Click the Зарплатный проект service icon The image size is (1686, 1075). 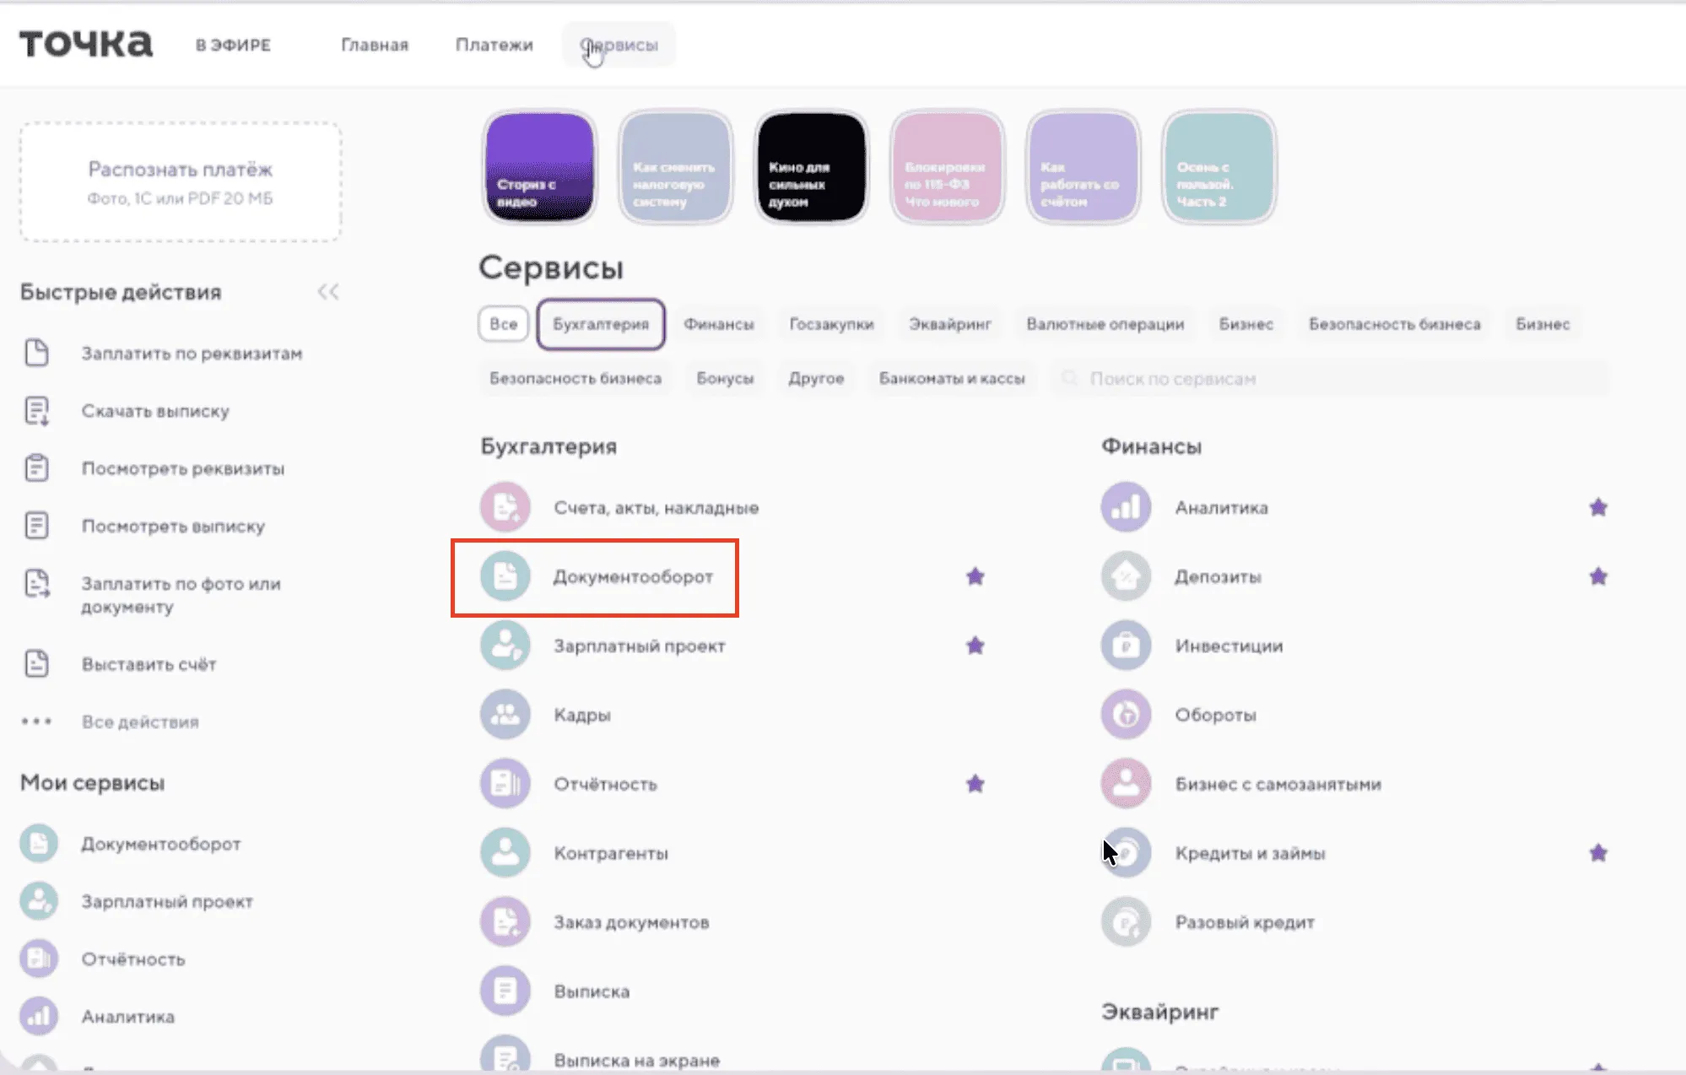click(x=505, y=646)
